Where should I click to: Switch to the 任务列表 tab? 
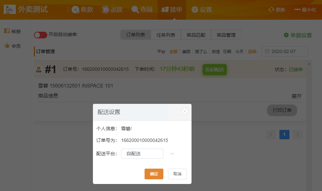(x=166, y=35)
